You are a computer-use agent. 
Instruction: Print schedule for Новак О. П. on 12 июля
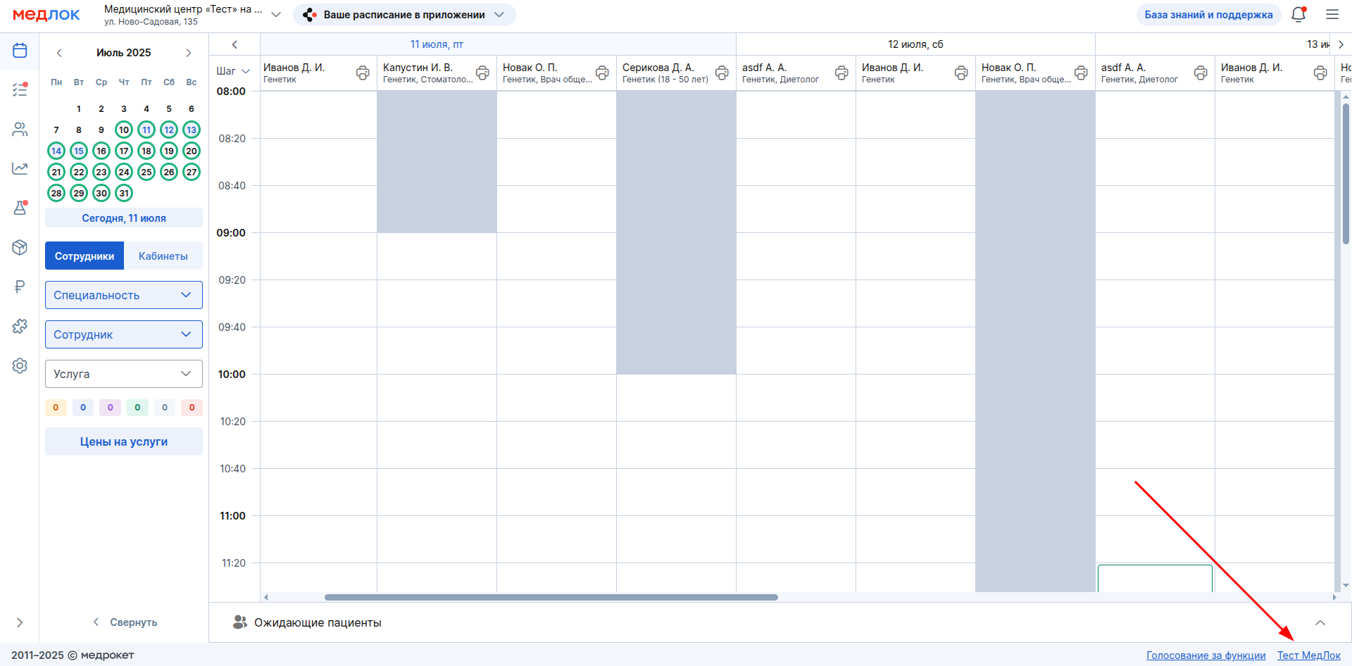pos(1081,73)
